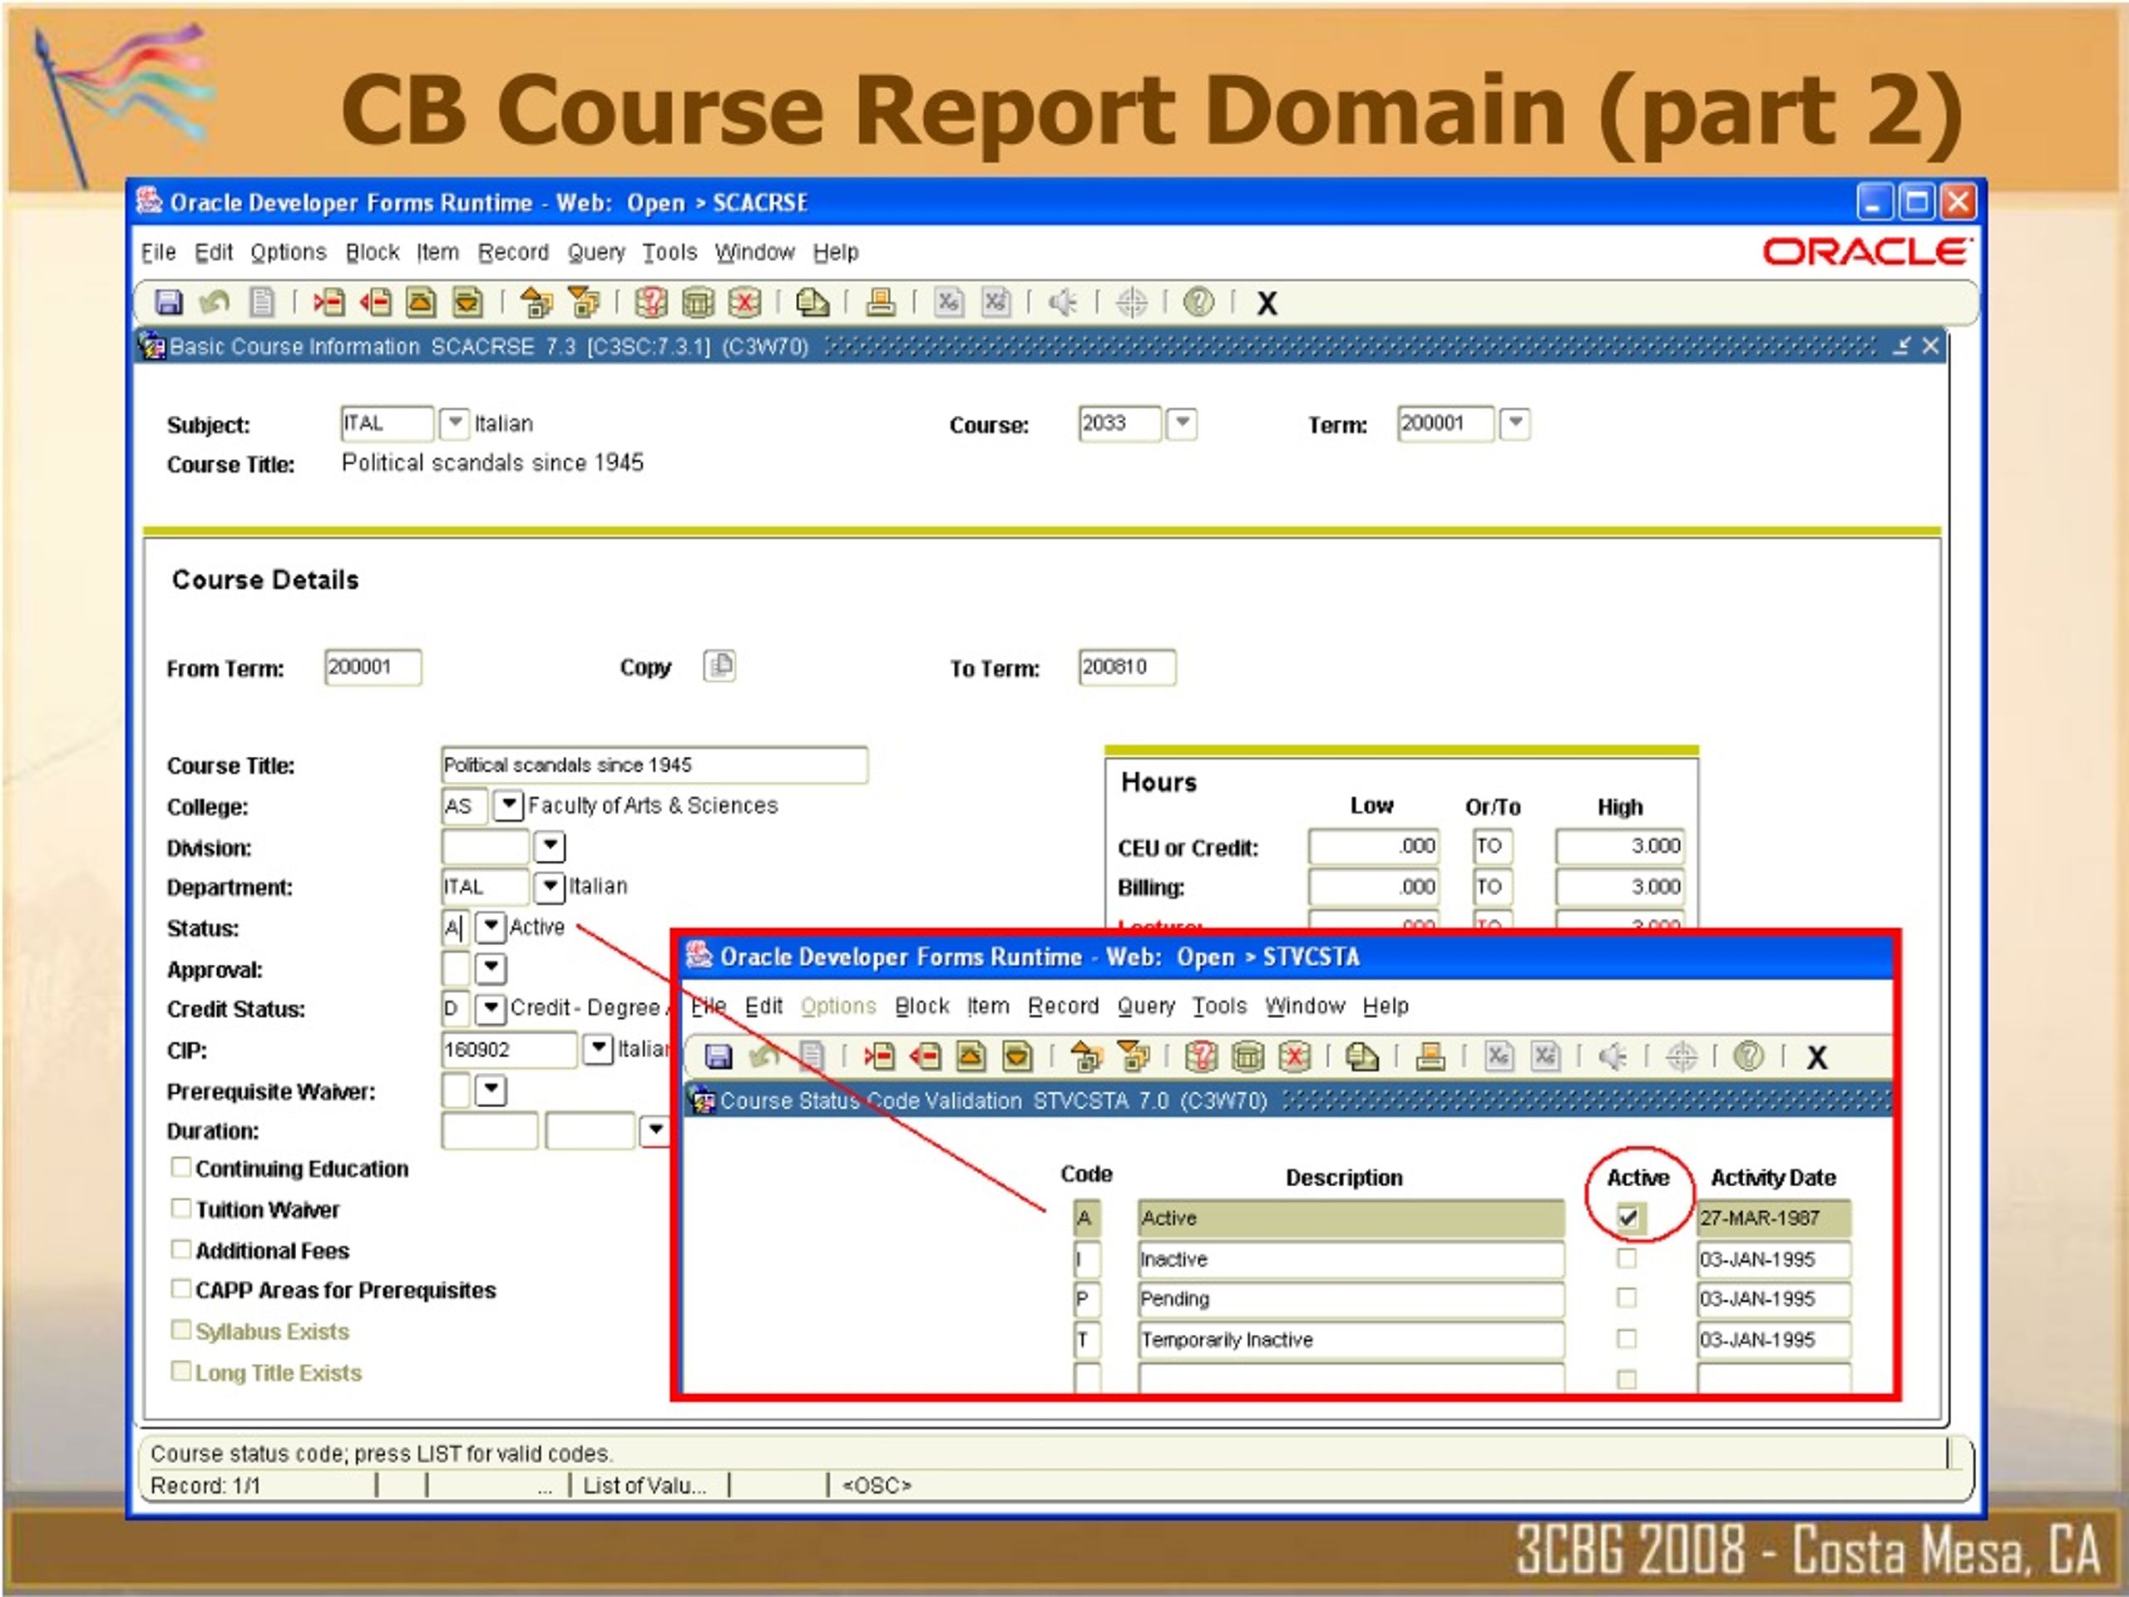
Task: Open the CIP list arrow
Action: click(x=599, y=1048)
